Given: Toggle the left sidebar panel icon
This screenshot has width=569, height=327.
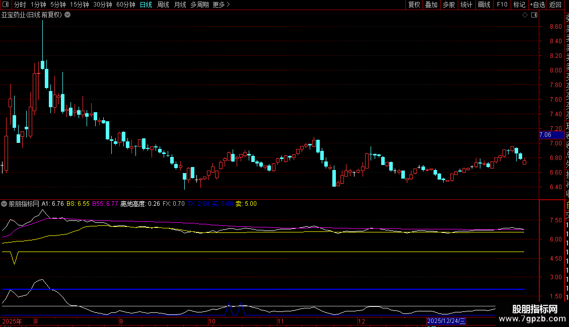Looking at the screenshot, I should (x=6, y=5).
